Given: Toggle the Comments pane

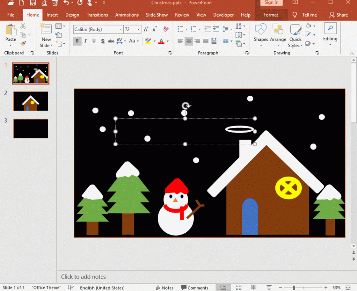Looking at the screenshot, I should point(194,288).
